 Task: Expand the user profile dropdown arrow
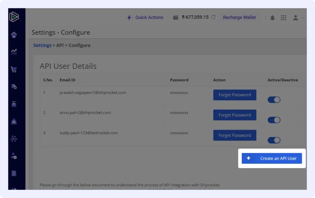(x=303, y=18)
